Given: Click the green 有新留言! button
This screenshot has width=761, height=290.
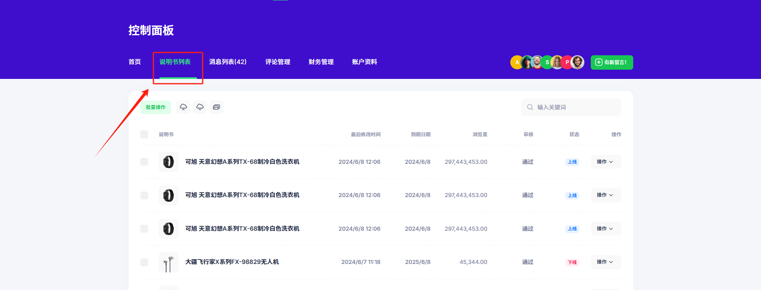Looking at the screenshot, I should click(612, 62).
